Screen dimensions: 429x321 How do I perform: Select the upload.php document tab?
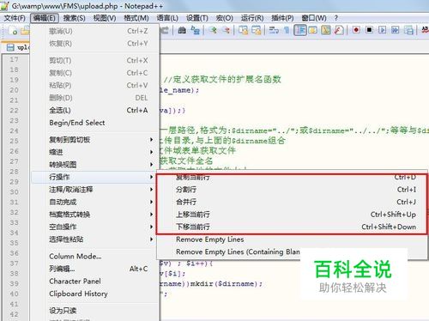[x=18, y=47]
